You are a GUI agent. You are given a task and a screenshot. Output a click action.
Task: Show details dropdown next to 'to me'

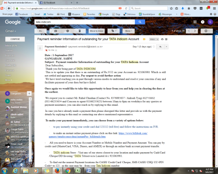(56, 50)
